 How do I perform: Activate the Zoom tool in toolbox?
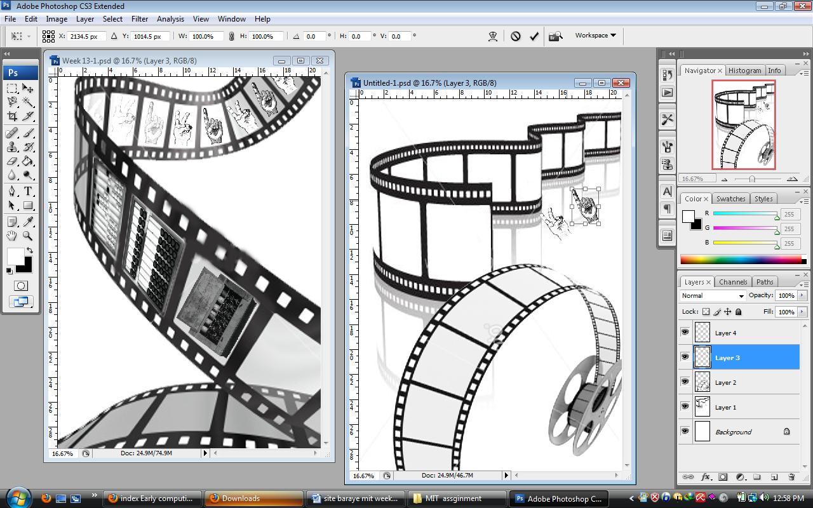tap(28, 236)
